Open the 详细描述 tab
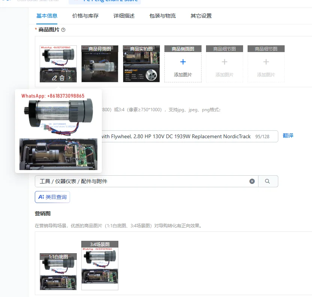 (124, 16)
